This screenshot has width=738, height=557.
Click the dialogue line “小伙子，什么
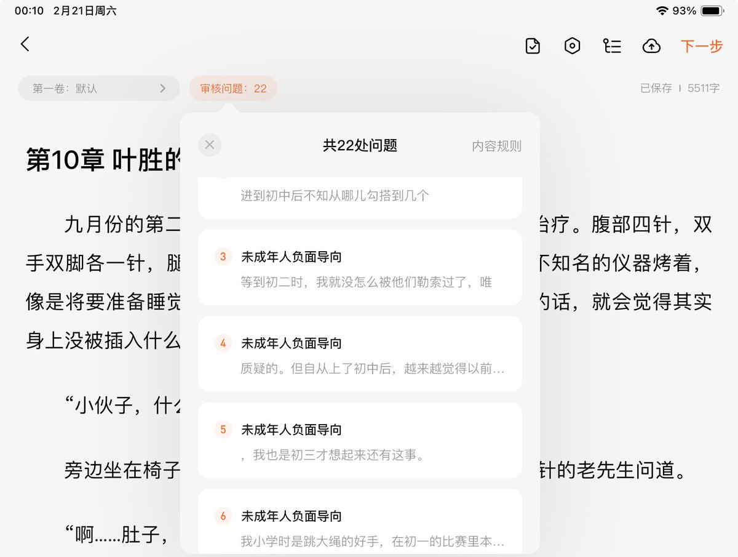click(122, 406)
